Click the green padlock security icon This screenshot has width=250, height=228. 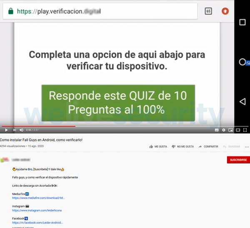click(11, 11)
